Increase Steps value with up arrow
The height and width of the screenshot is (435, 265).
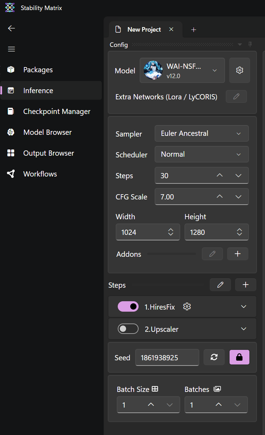(220, 175)
